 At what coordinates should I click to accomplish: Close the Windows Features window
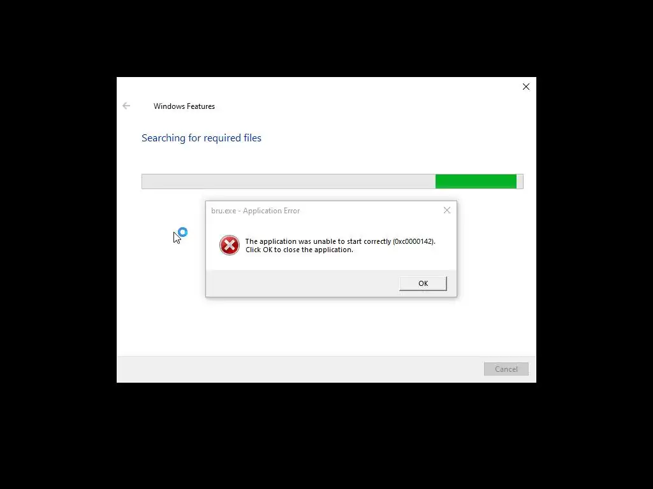(x=526, y=87)
